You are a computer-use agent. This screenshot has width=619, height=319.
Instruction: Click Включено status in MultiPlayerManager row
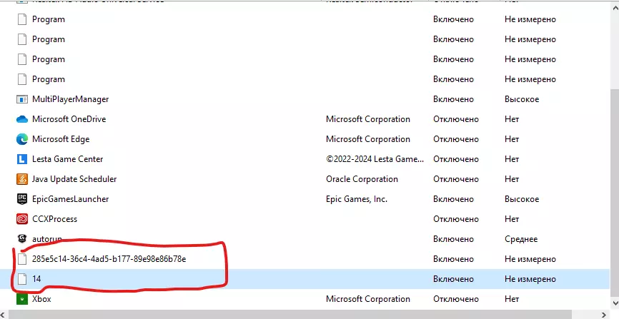[453, 99]
